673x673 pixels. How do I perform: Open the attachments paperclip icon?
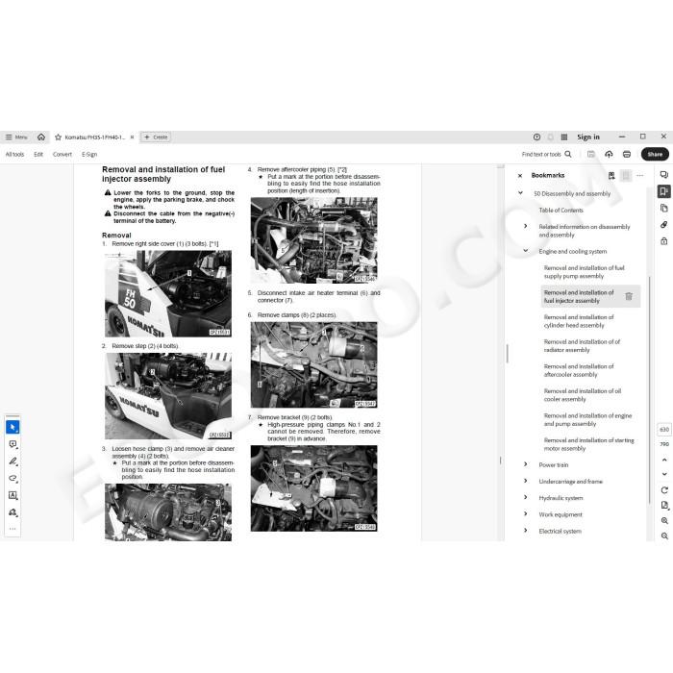click(x=664, y=224)
